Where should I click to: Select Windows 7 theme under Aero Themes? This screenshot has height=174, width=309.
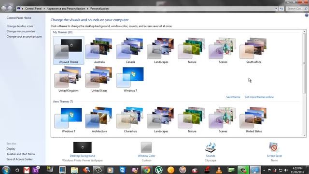[x=69, y=120]
